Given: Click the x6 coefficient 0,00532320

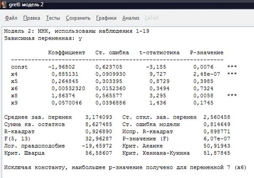Looking at the screenshot, I should [x=68, y=88].
